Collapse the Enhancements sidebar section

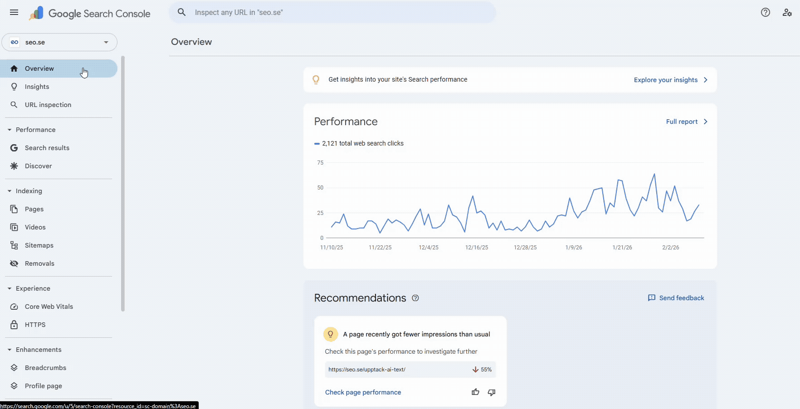click(x=10, y=350)
